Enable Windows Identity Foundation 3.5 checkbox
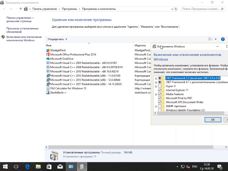Viewport: 228px width, 171px height. click(x=160, y=110)
